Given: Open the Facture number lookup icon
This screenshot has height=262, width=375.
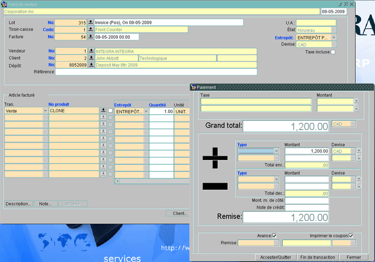Looking at the screenshot, I should (x=91, y=37).
